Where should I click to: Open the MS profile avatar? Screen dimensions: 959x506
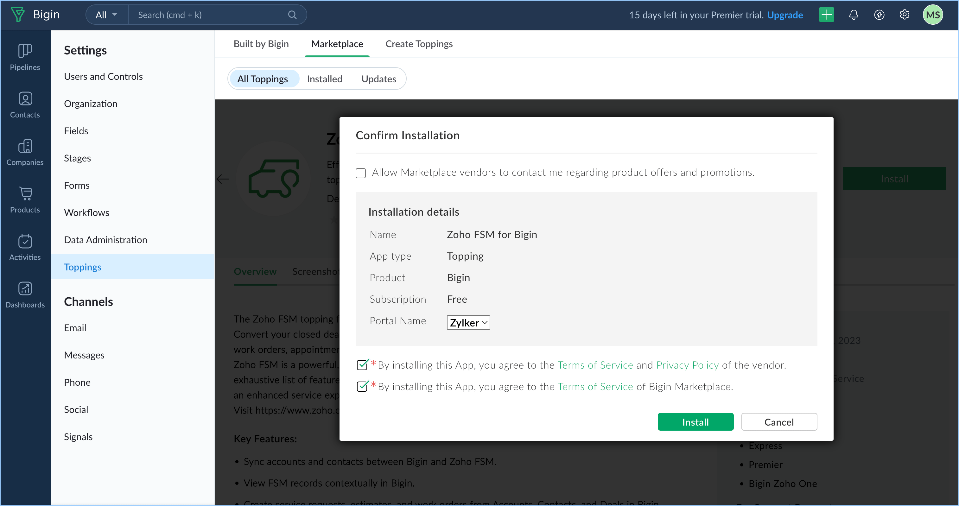coord(933,15)
